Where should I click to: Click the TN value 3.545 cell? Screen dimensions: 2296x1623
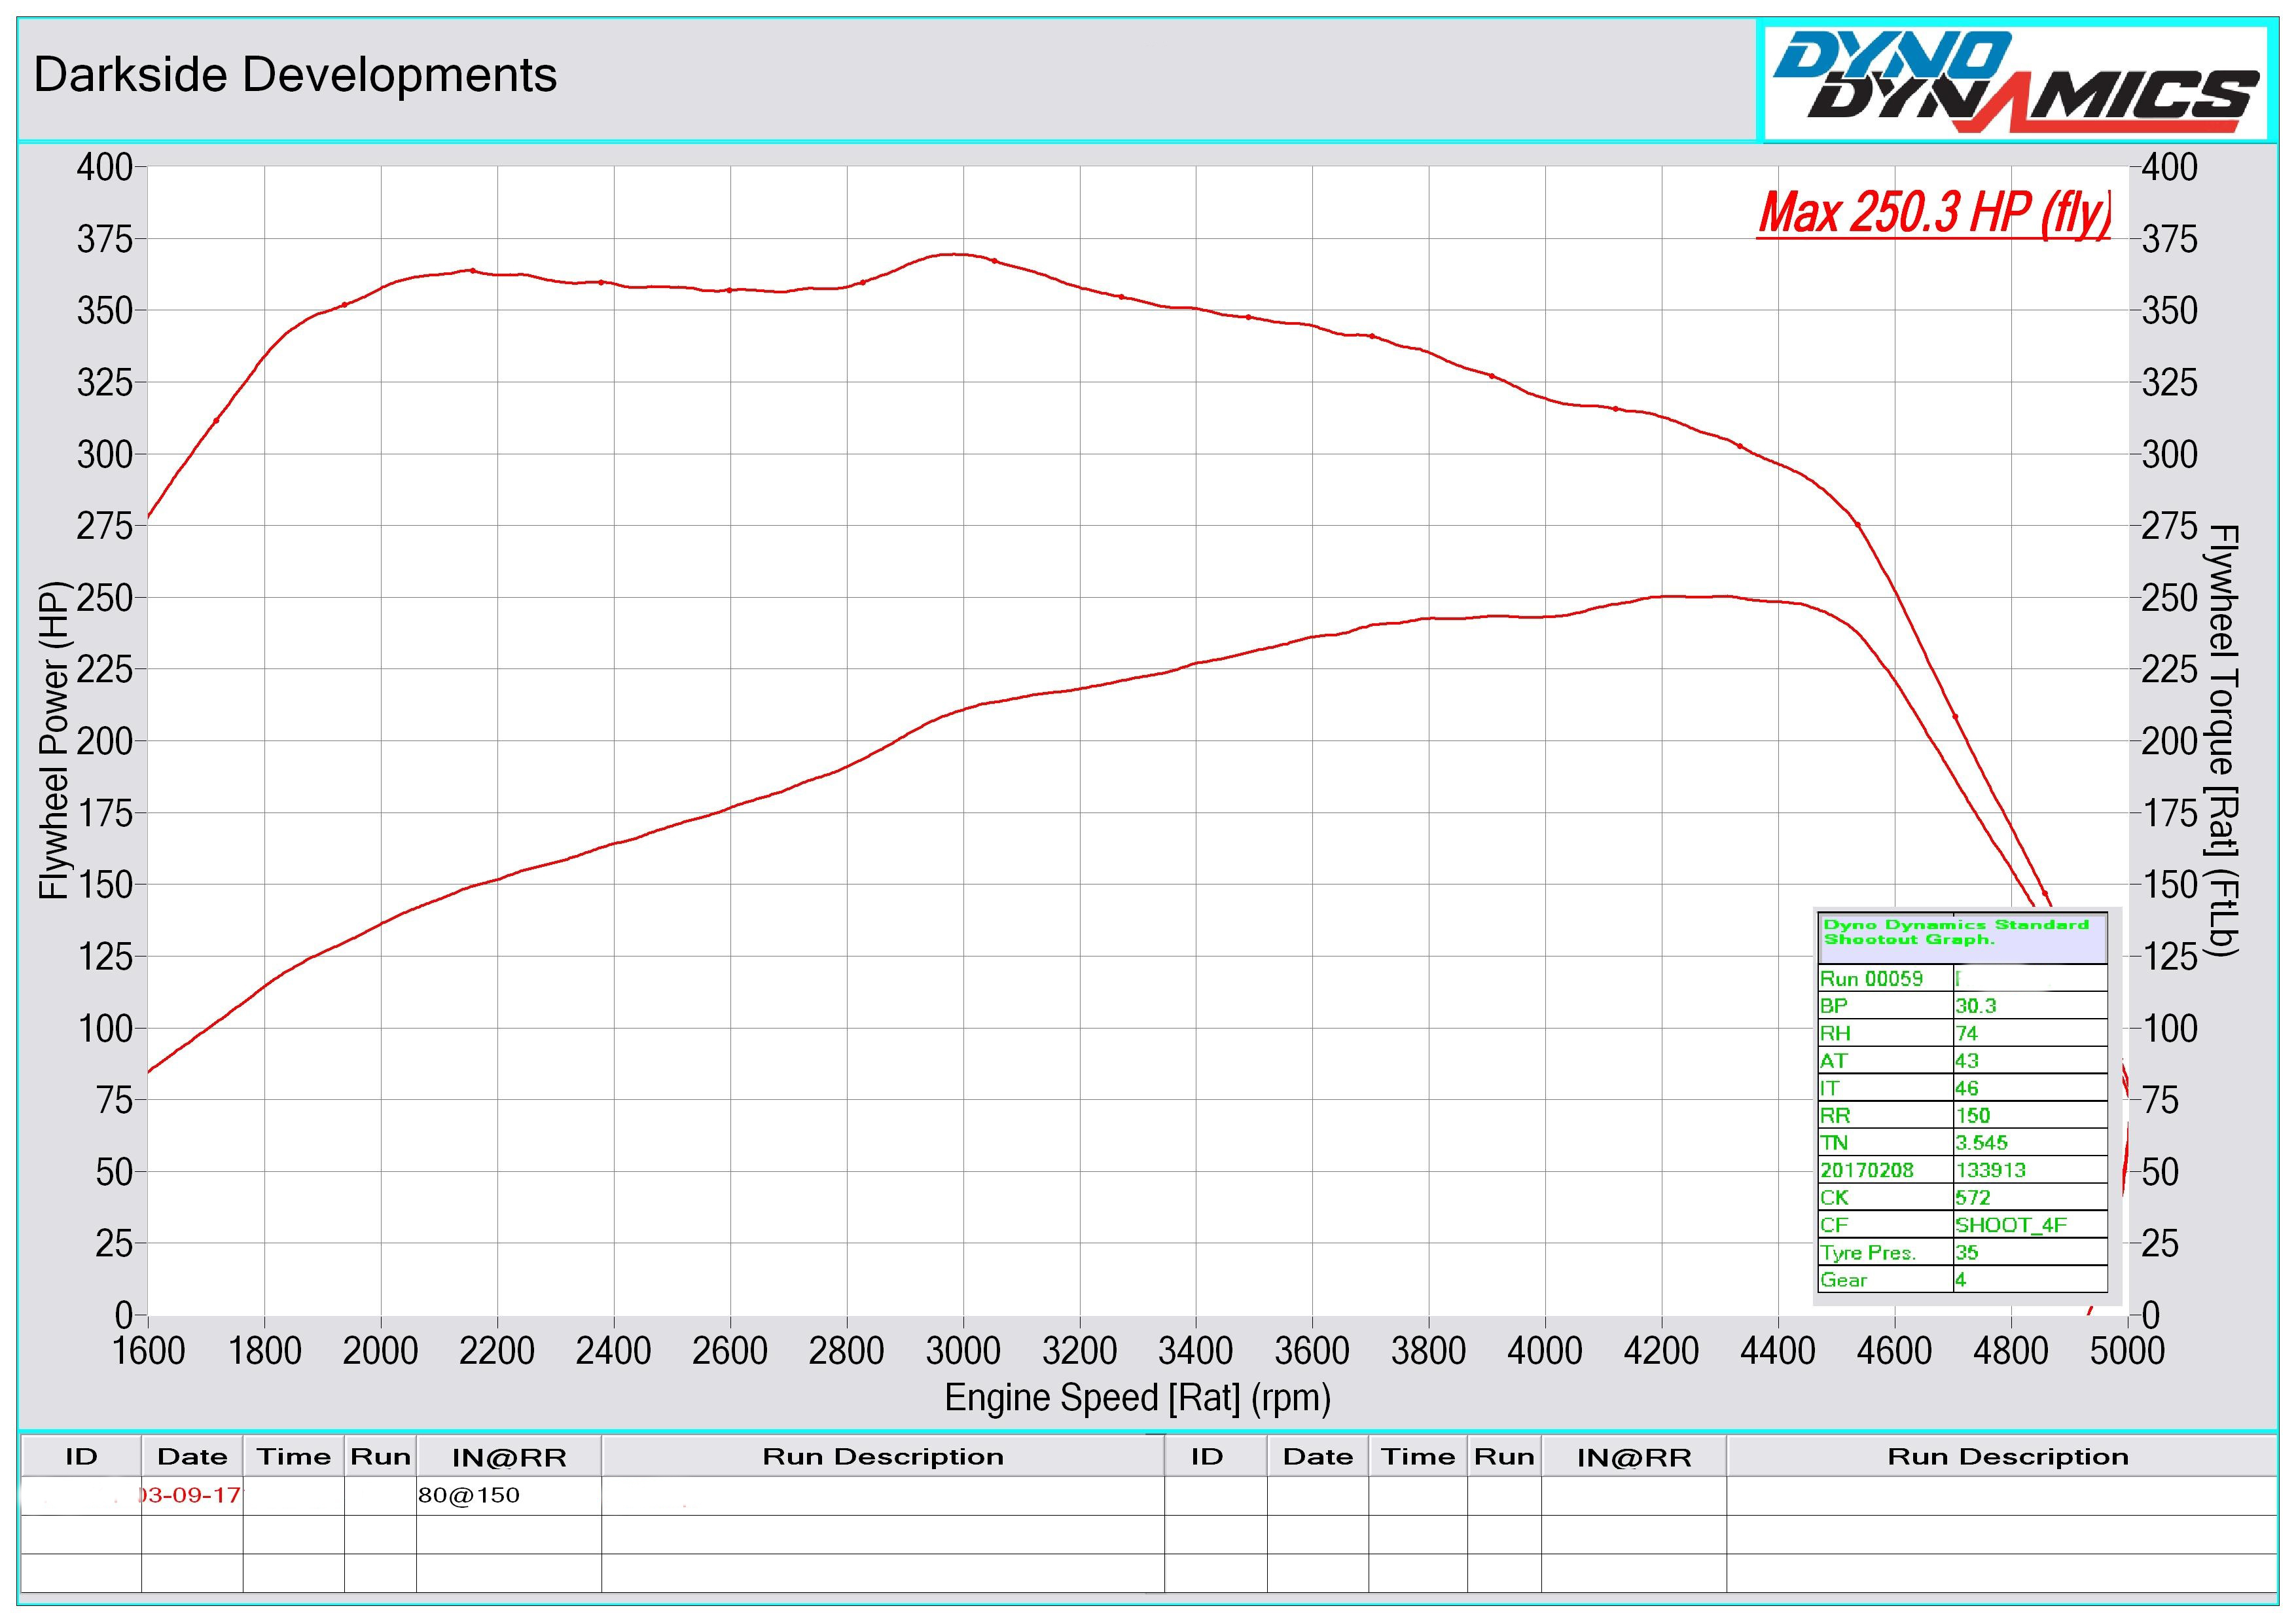(1981, 1143)
